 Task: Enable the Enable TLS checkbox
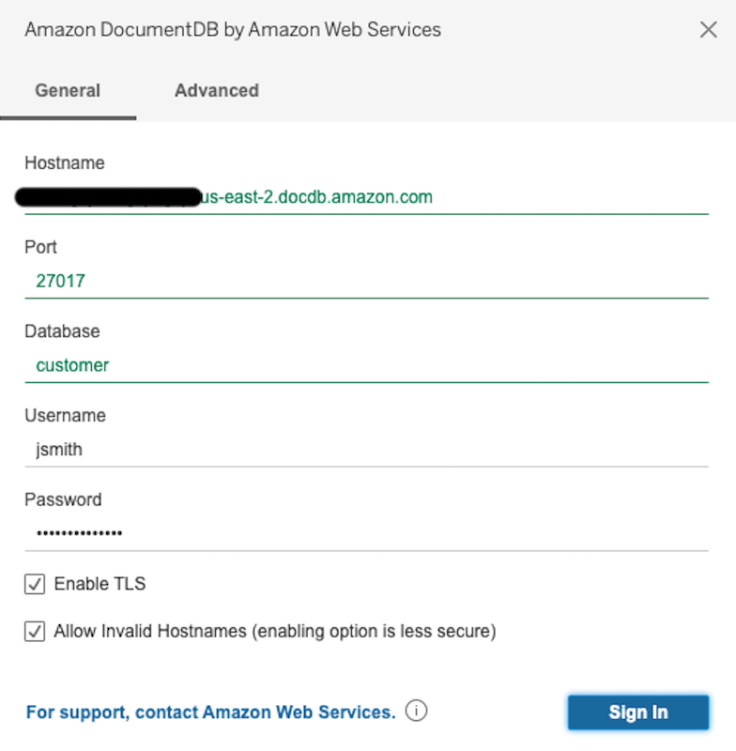click(x=34, y=584)
